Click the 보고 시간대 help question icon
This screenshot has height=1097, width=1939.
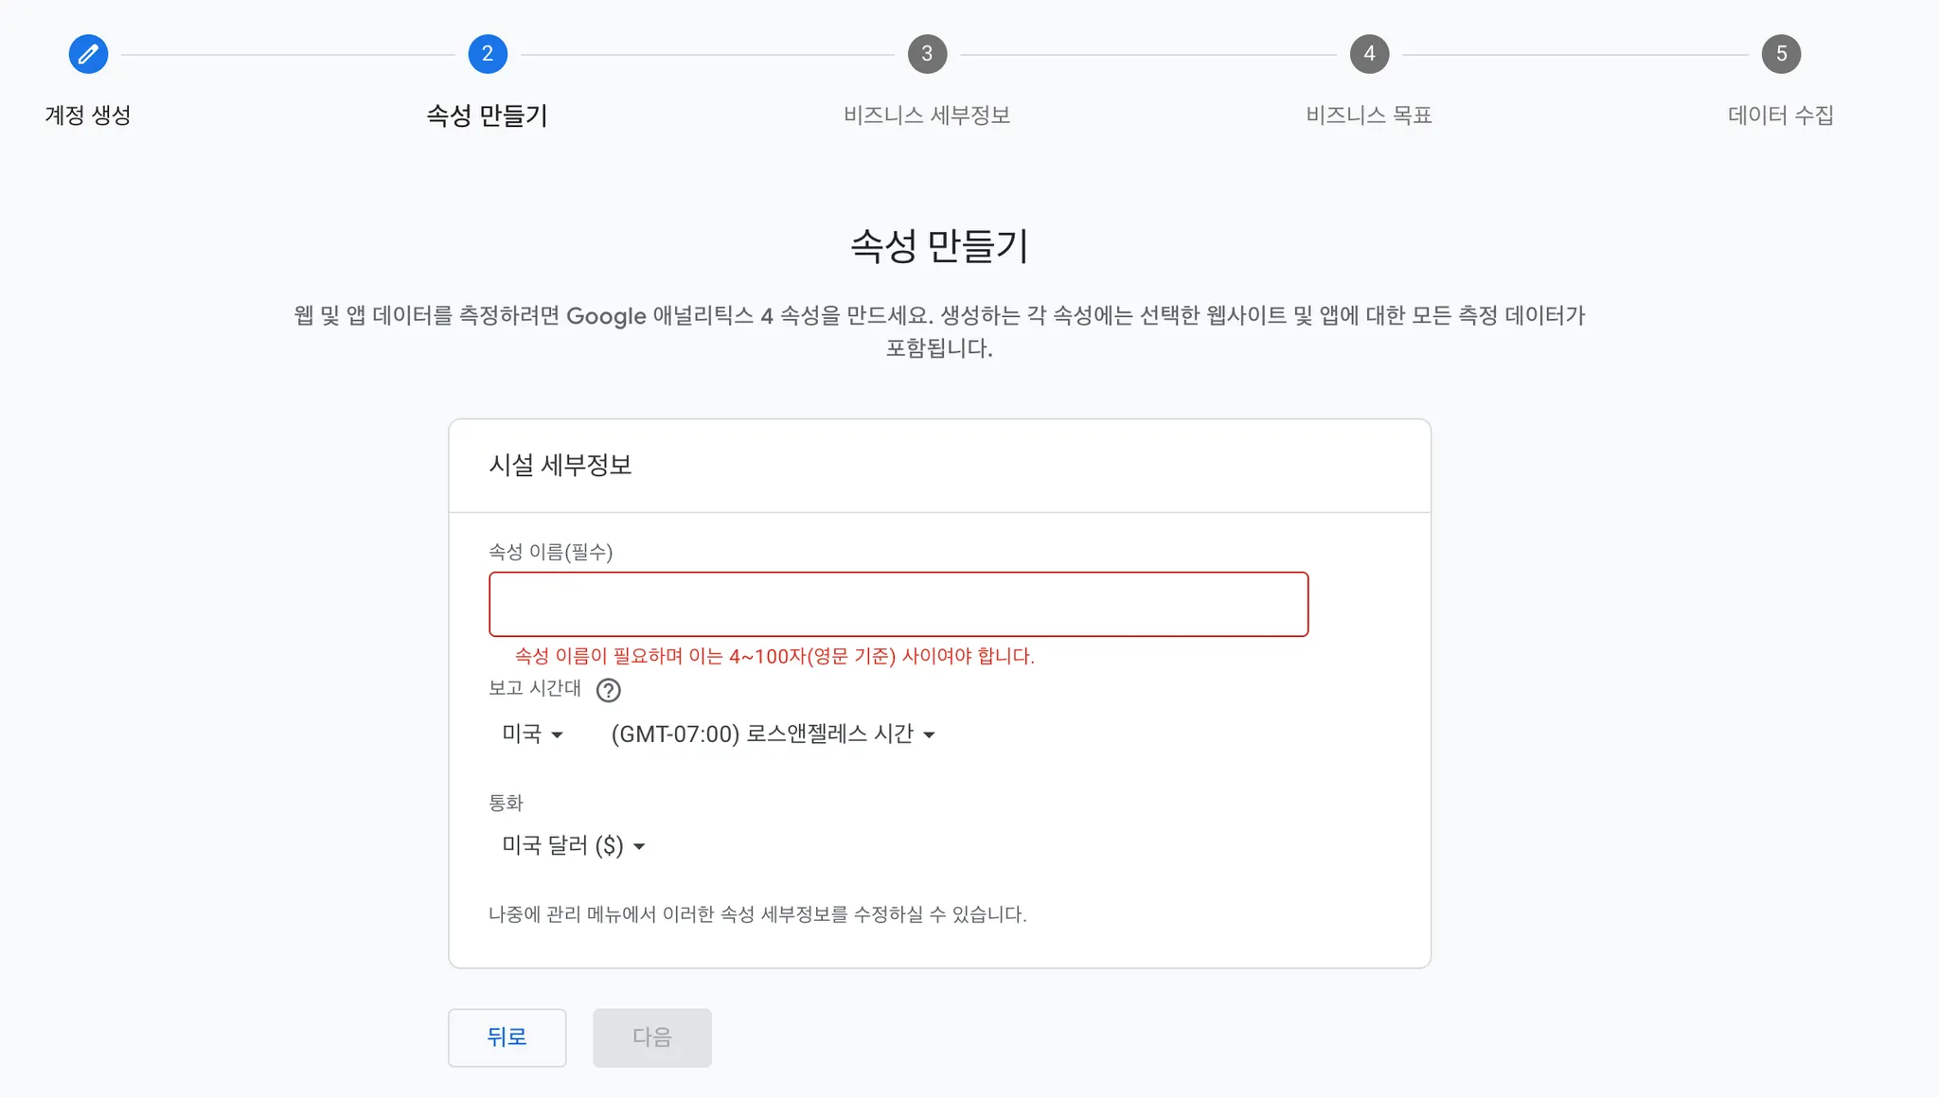609,690
